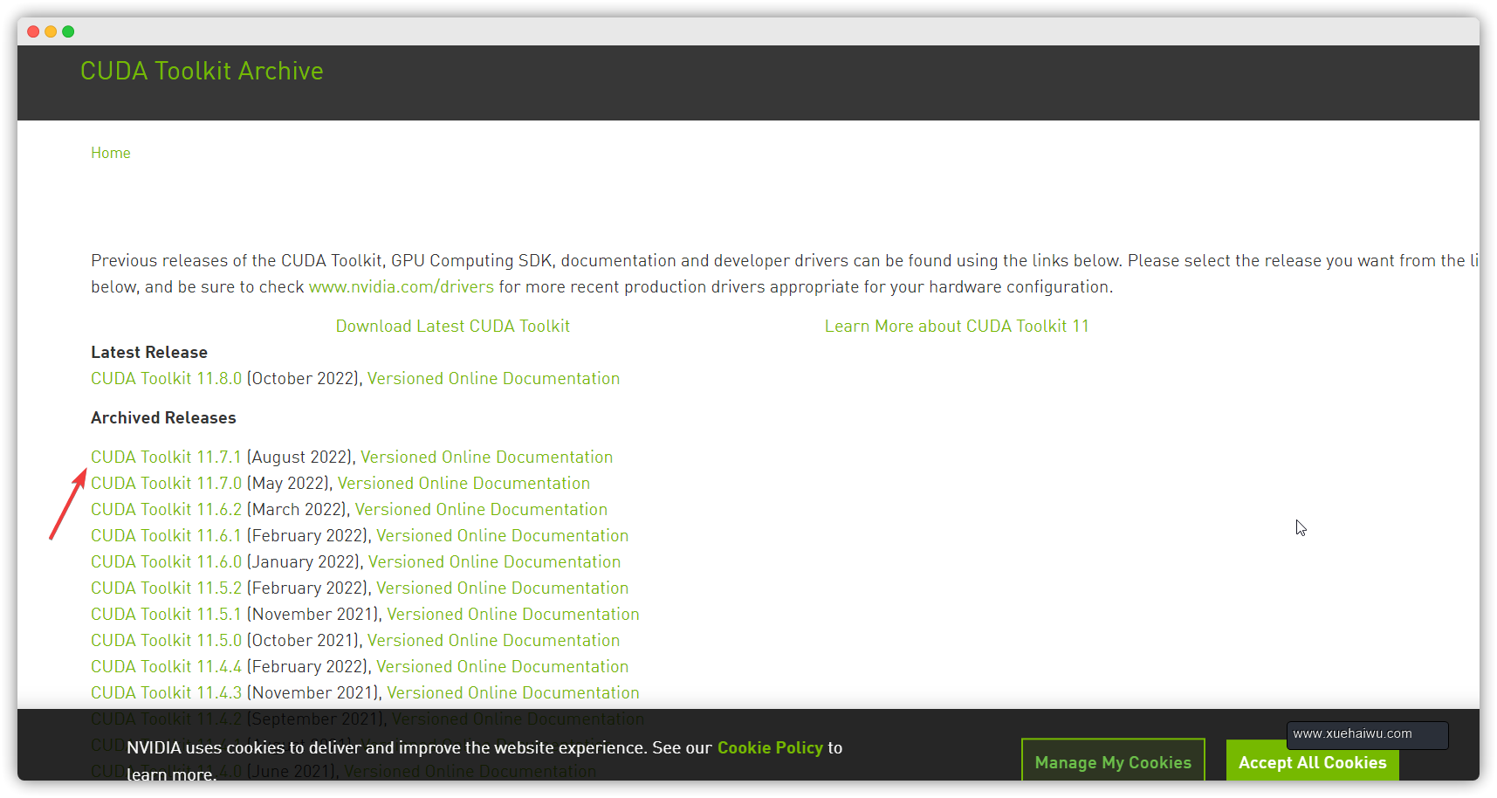Open Versioned Online Documentation for 11.6.1
Screen dimensions: 1497x798
coord(503,536)
